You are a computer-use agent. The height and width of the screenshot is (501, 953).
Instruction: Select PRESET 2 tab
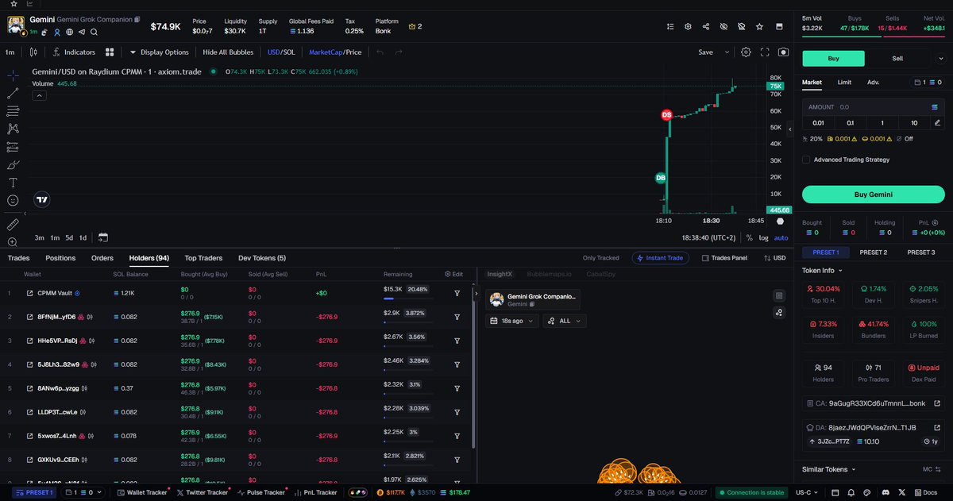(874, 252)
